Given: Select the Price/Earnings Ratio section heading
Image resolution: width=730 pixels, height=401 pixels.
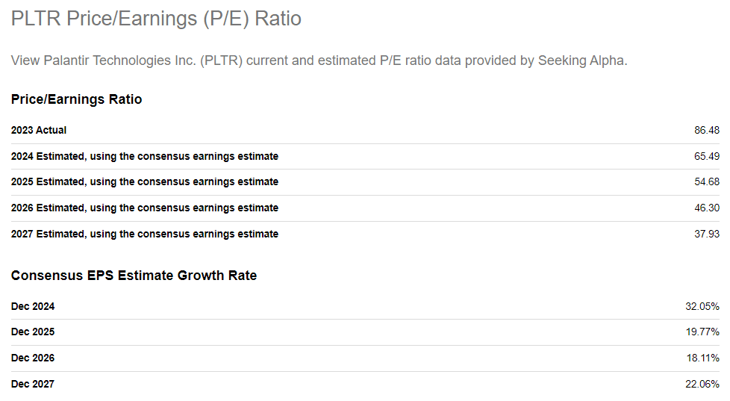Looking at the screenshot, I should tap(76, 99).
